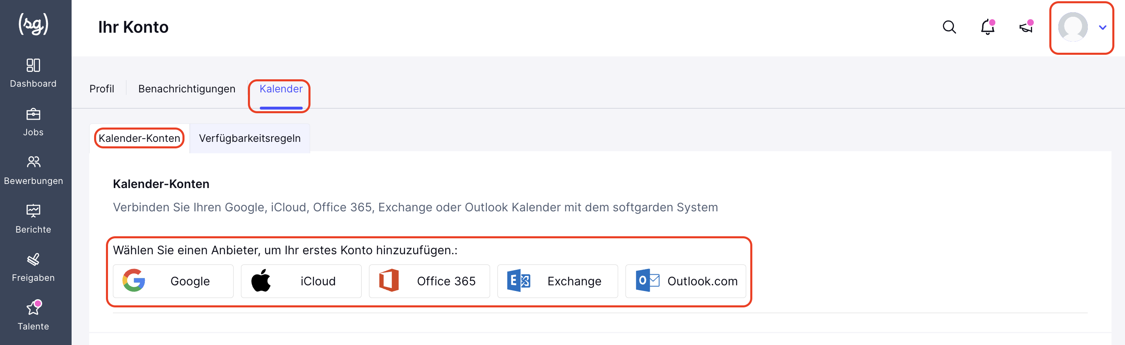Click the 'Wählen Sie einen Anbieter' prompt text
This screenshot has height=345, width=1125.
(x=285, y=250)
